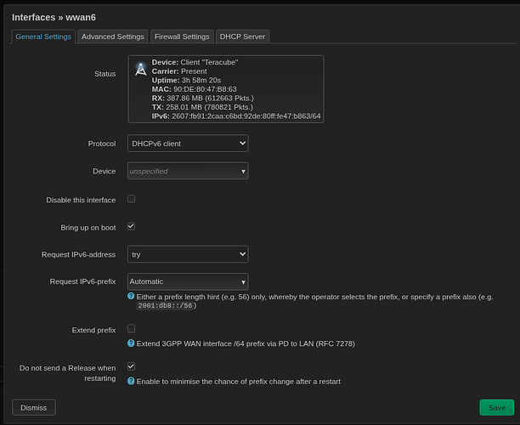The image size is (520, 425).
Task: Click the Bring up on boot label
Action: 88,228
